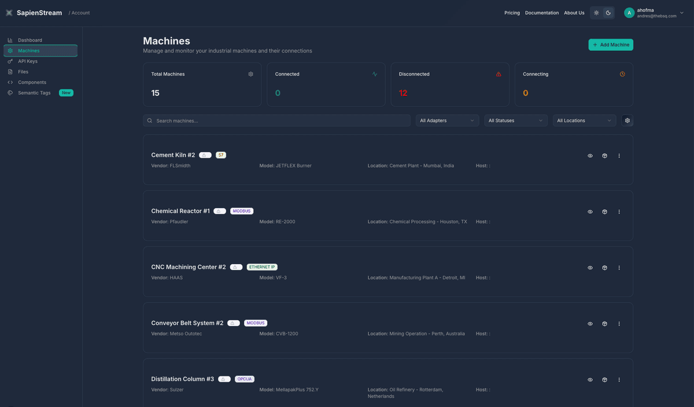Open Semantic Tags sidebar item

[x=34, y=93]
